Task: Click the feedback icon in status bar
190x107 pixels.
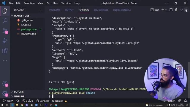Action: (179, 101)
